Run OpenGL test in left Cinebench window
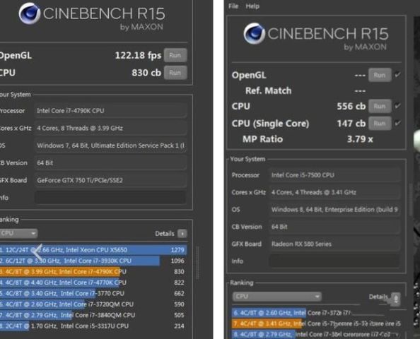Viewport: 420px width, 339px height. pos(175,55)
